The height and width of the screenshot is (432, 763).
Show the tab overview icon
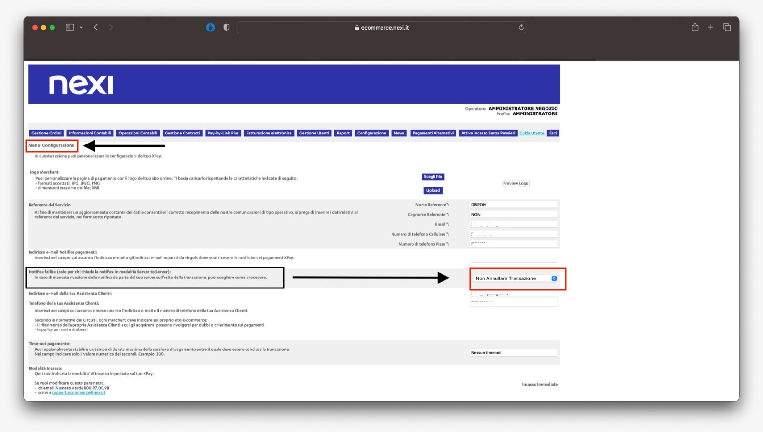click(x=727, y=27)
